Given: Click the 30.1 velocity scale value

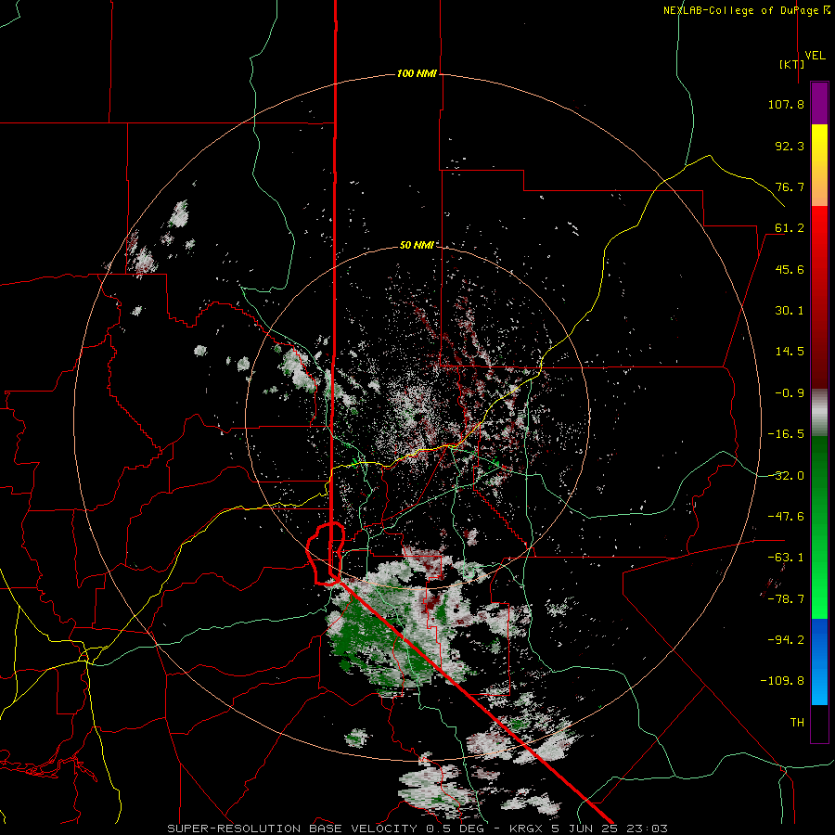Looking at the screenshot, I should coord(790,311).
